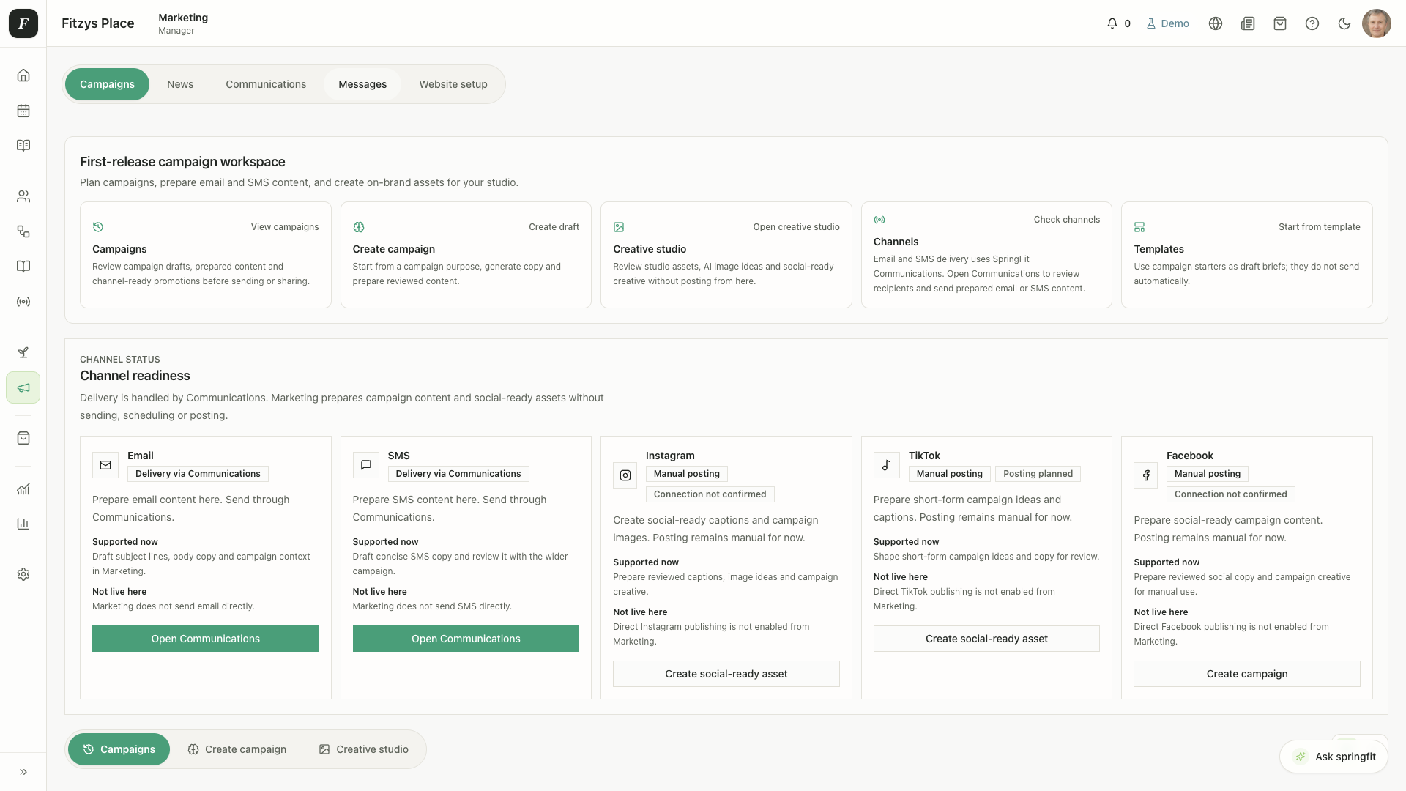Switch to the Website setup tab
The height and width of the screenshot is (791, 1406).
[453, 84]
